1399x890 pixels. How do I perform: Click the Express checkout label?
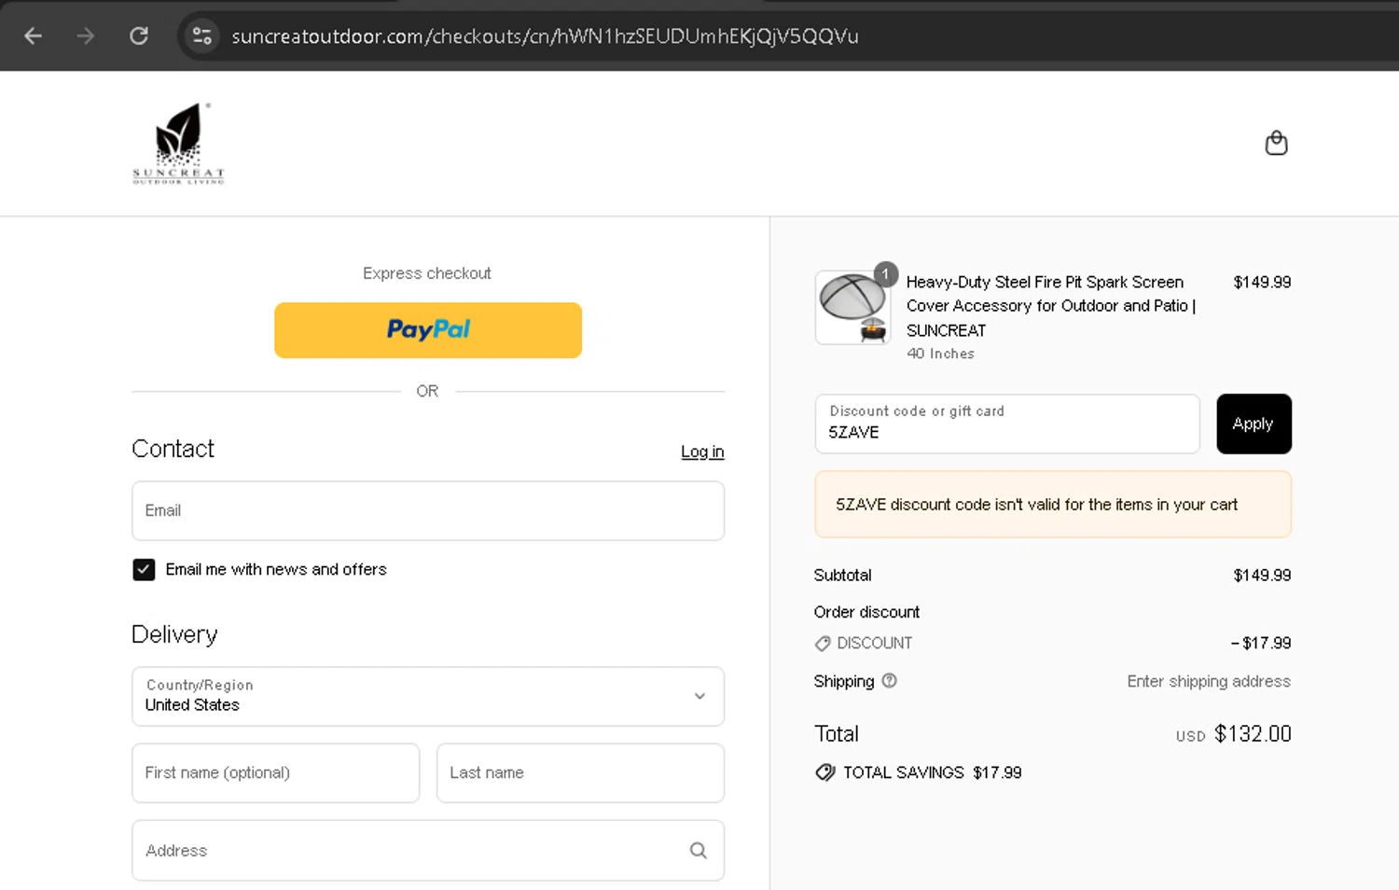pos(427,273)
